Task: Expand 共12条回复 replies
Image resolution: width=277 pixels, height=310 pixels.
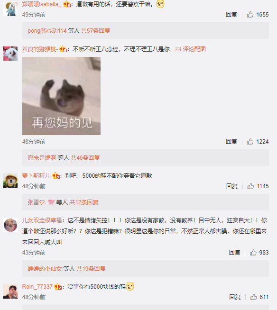Action: click(x=84, y=202)
